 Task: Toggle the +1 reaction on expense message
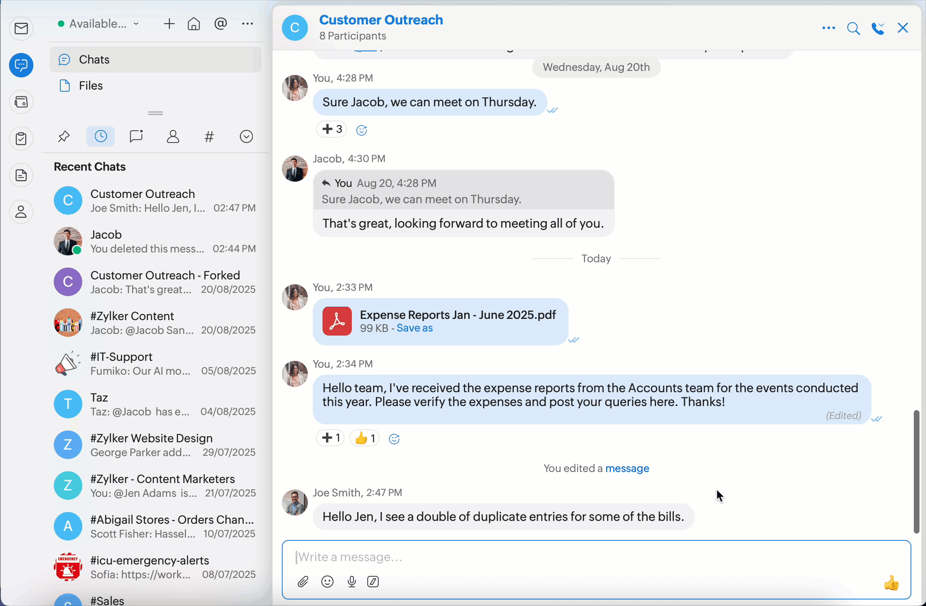coord(330,438)
